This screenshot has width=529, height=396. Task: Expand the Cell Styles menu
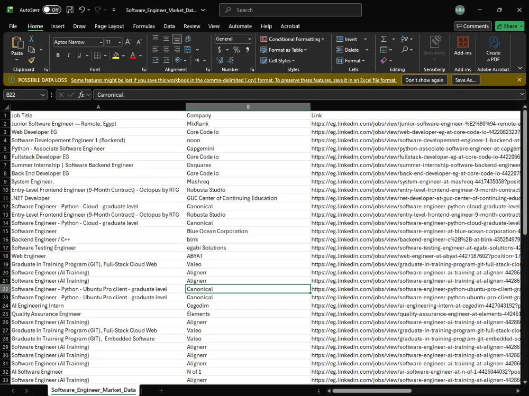pos(278,60)
